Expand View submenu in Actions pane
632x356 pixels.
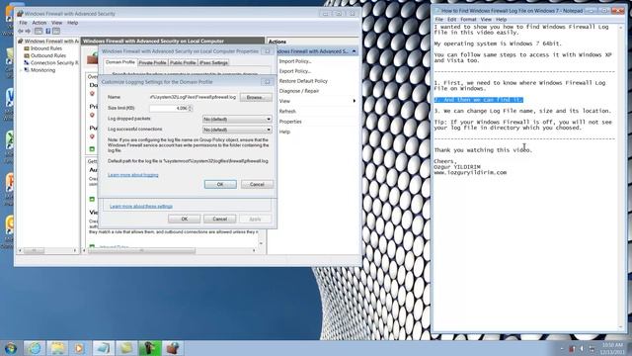317,101
